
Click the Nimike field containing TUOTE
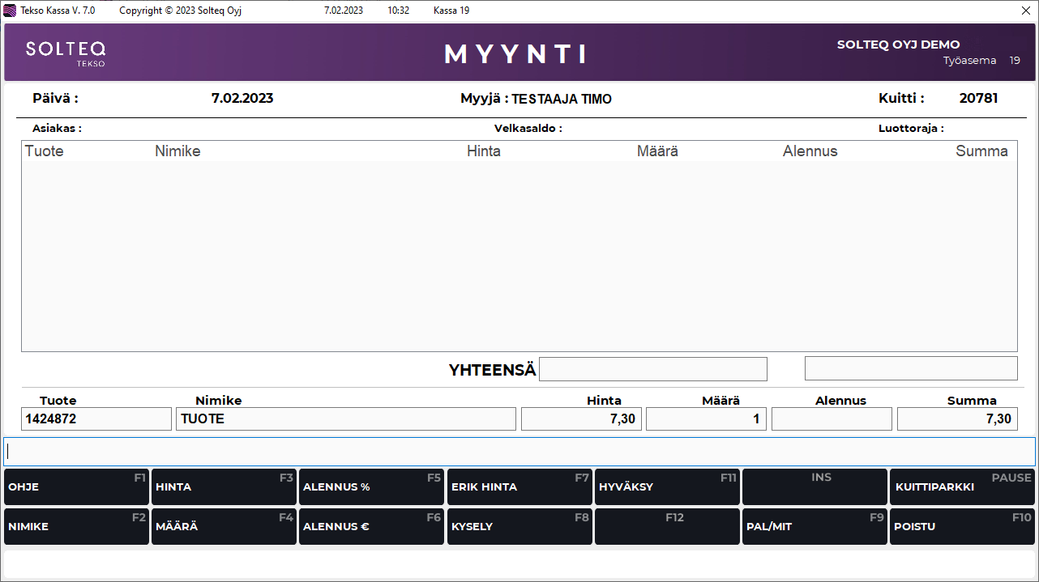(345, 418)
